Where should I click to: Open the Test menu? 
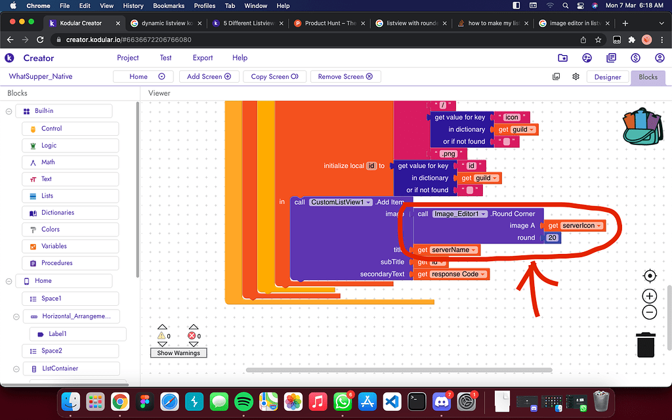pyautogui.click(x=165, y=58)
